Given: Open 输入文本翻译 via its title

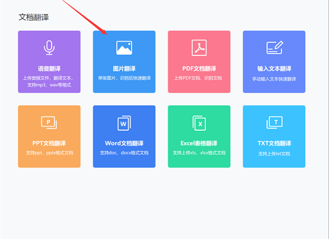Looking at the screenshot, I should (274, 69).
